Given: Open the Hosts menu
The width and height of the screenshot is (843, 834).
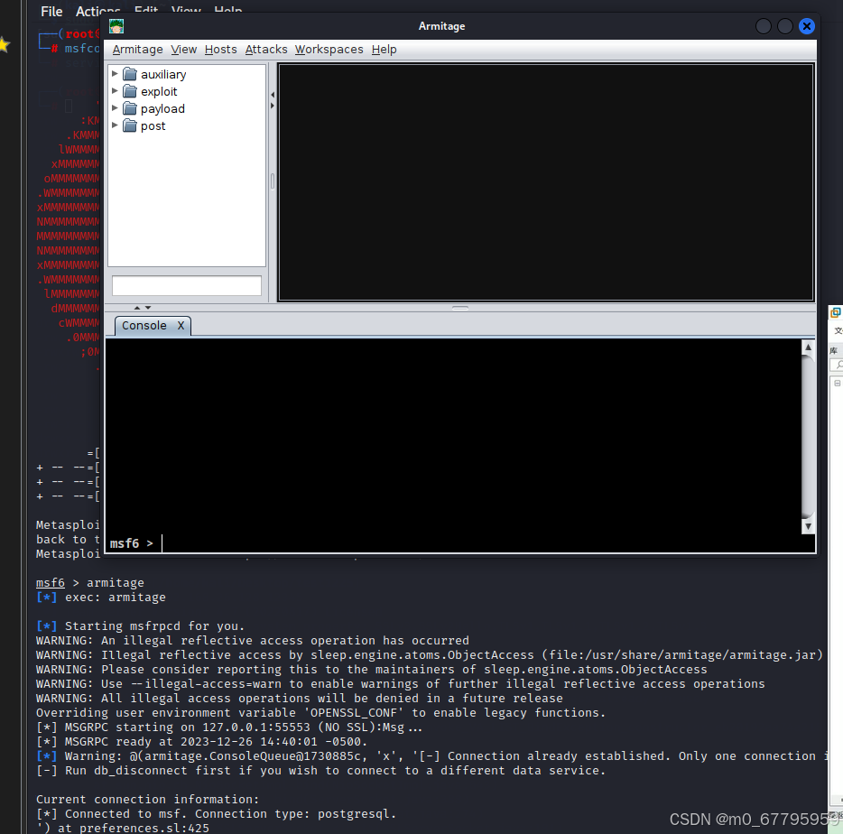Looking at the screenshot, I should 220,50.
